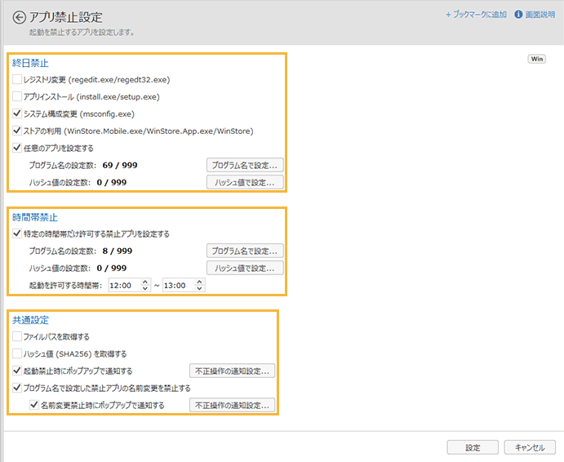This screenshot has height=462, width=564.
Task: Uncheck 起動禁止時にポップアップで通知する
Action: click(17, 371)
